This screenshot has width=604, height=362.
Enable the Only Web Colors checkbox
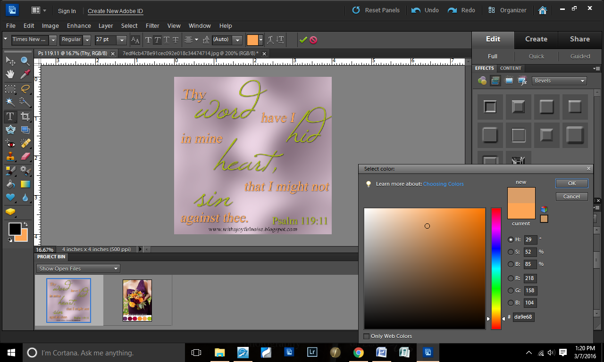click(367, 336)
